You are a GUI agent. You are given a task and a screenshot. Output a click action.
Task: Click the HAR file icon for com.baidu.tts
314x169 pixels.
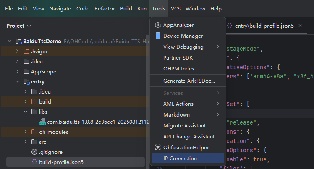[42, 122]
